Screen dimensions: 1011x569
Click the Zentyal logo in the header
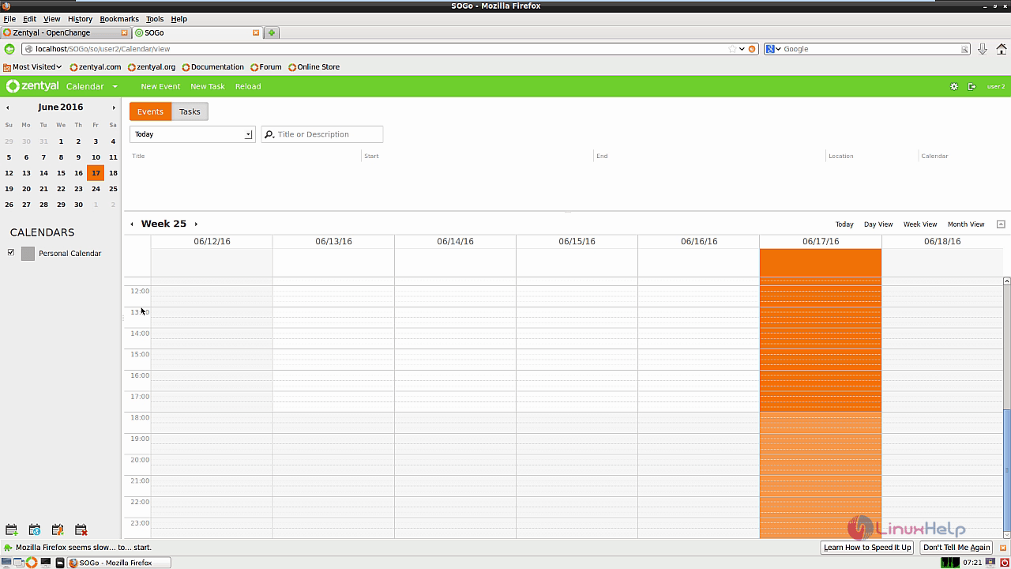coord(32,86)
